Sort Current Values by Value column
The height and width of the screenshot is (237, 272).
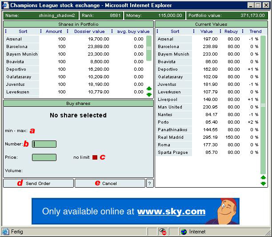pyautogui.click(x=206, y=32)
